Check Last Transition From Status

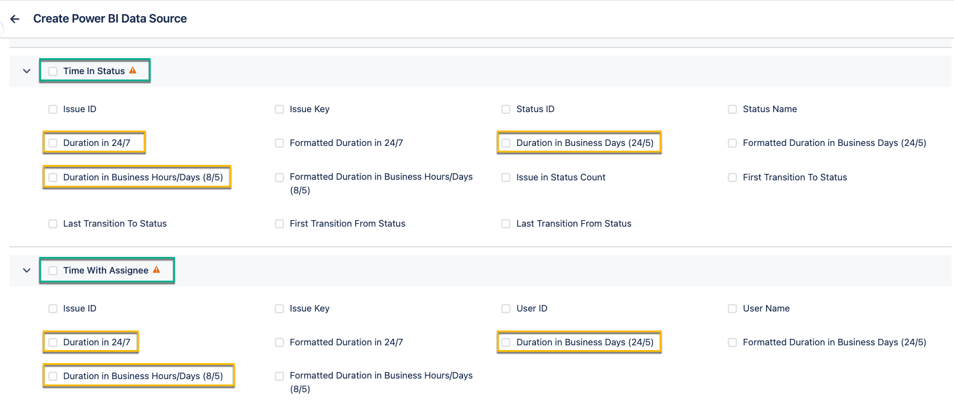[506, 224]
